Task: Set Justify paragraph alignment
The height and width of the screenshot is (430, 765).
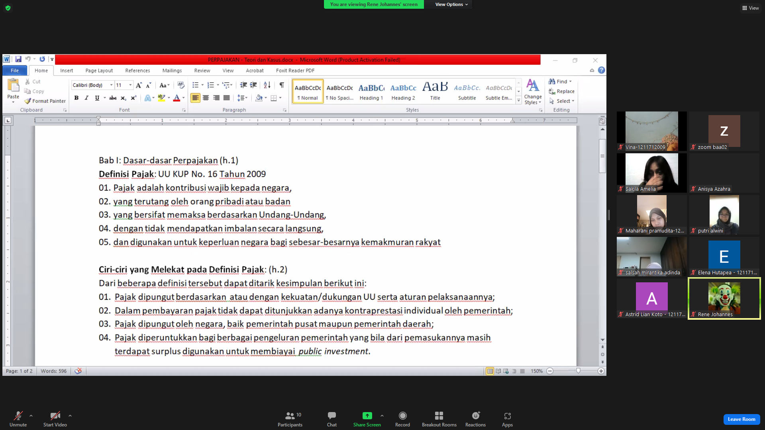Action: click(x=226, y=98)
